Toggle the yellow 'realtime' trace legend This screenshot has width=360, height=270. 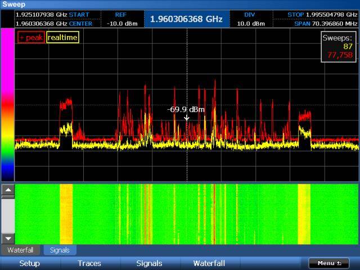[x=62, y=38]
